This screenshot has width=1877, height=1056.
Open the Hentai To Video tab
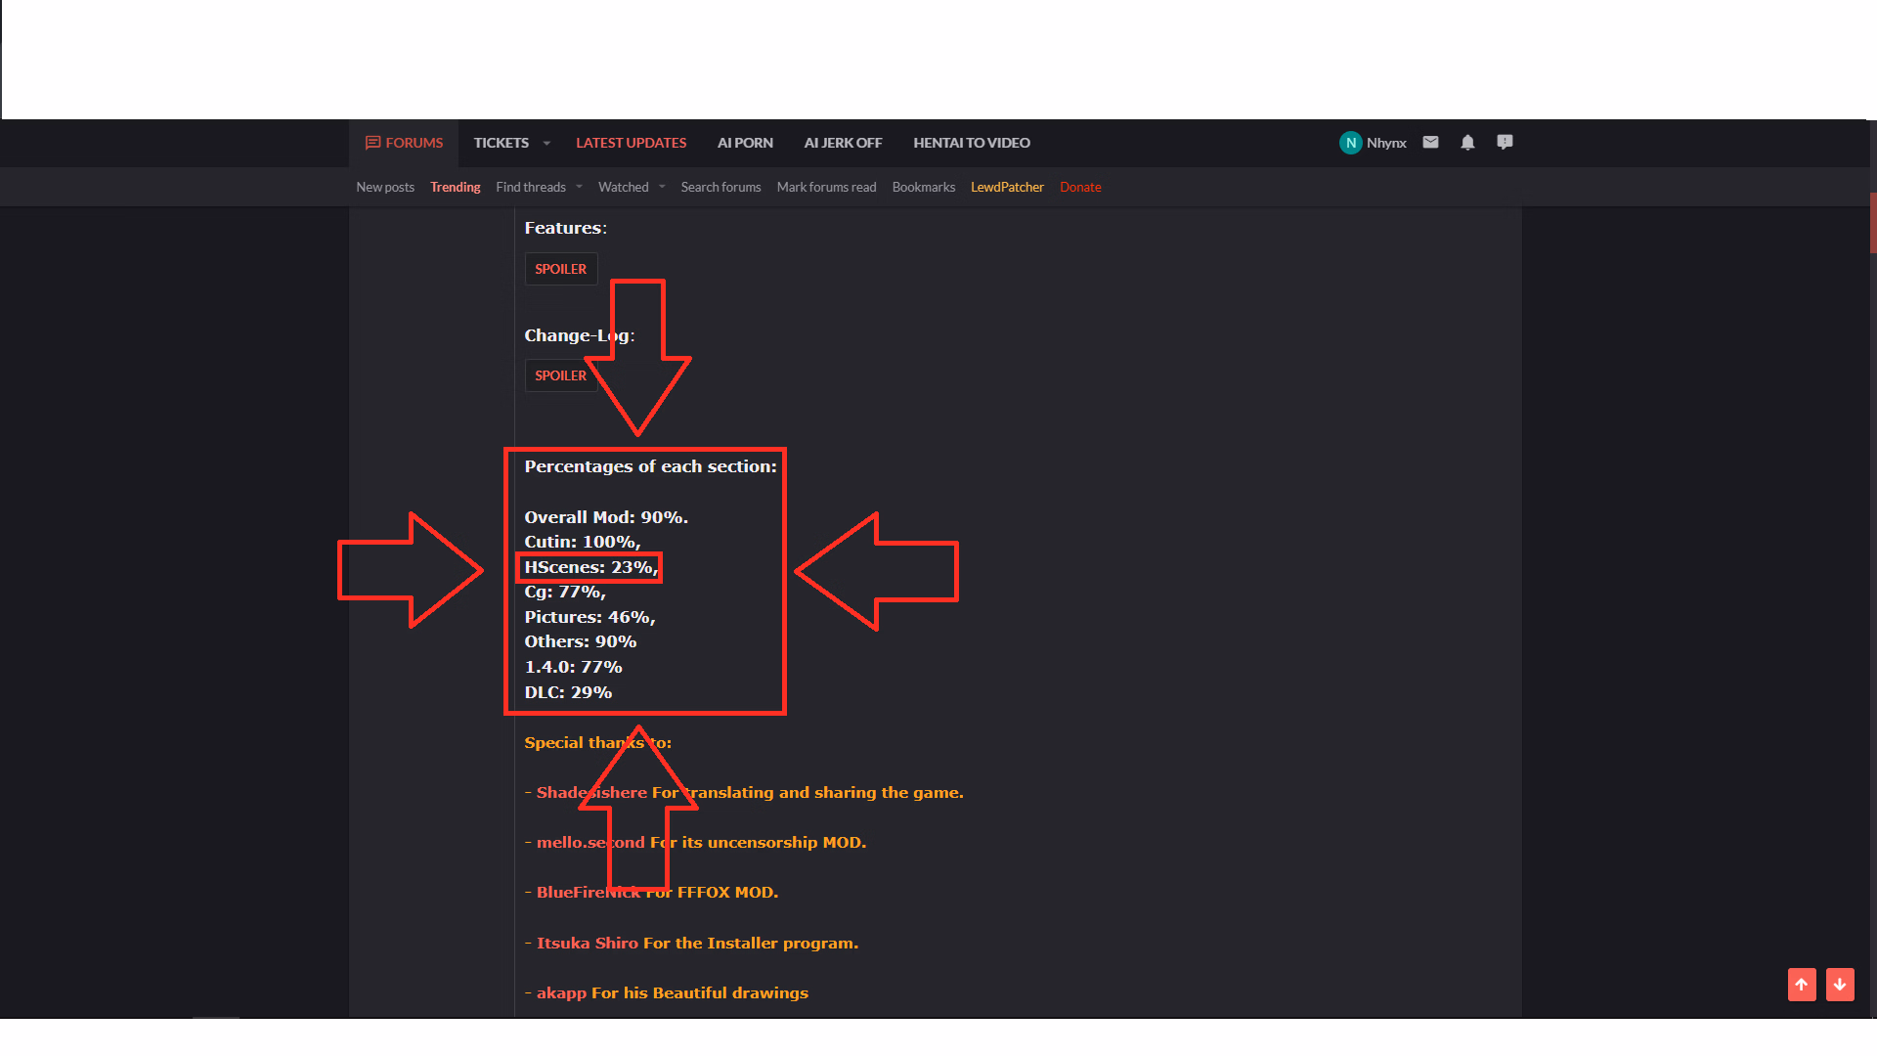point(971,143)
